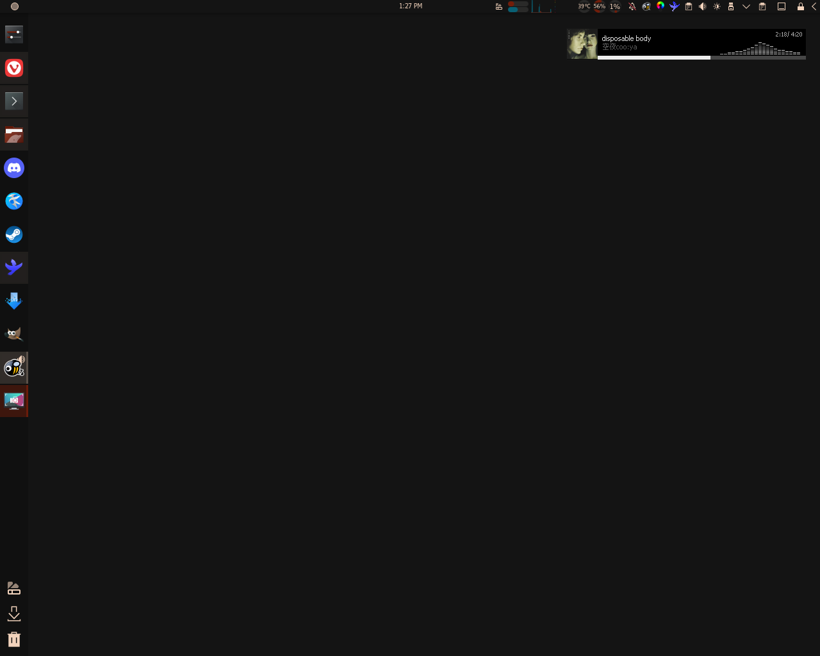This screenshot has width=820, height=656.
Task: Click the album art thumbnail in music widget
Action: [582, 44]
